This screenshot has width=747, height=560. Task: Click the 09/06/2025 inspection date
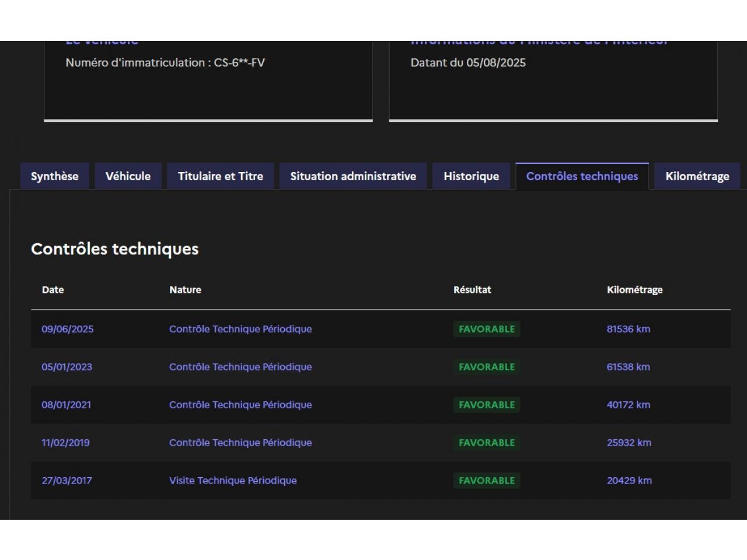(67, 329)
